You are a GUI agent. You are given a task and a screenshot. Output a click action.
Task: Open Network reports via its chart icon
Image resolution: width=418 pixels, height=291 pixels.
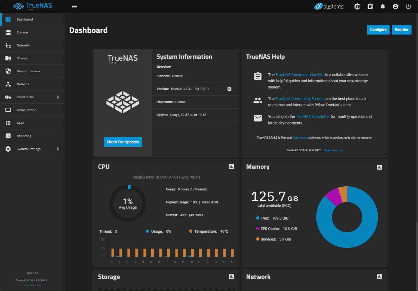coord(380,277)
